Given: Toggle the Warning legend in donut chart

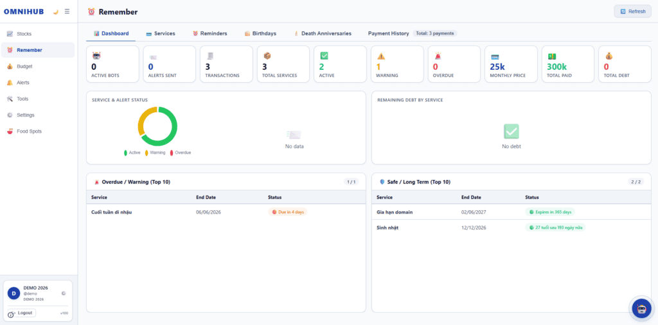Looking at the screenshot, I should click(x=156, y=153).
